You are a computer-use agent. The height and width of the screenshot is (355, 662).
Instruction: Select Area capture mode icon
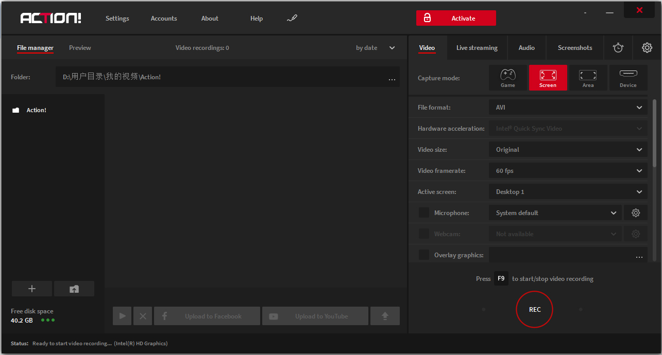[x=588, y=78]
